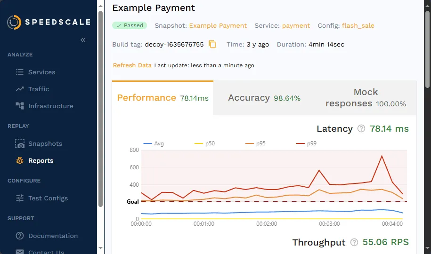The width and height of the screenshot is (431, 254).
Task: Switch to the Performance tab
Action: point(163,98)
